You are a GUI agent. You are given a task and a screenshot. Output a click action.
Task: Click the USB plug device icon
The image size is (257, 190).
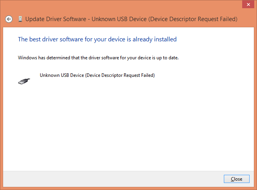point(23,81)
